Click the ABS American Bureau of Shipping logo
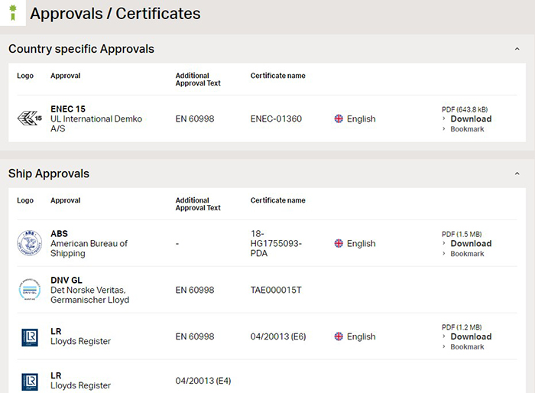Image resolution: width=535 pixels, height=393 pixels. (30, 243)
